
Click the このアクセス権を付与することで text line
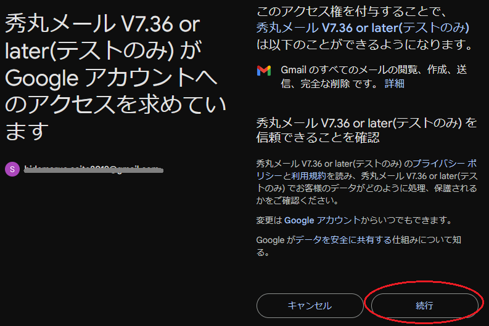coord(352,12)
